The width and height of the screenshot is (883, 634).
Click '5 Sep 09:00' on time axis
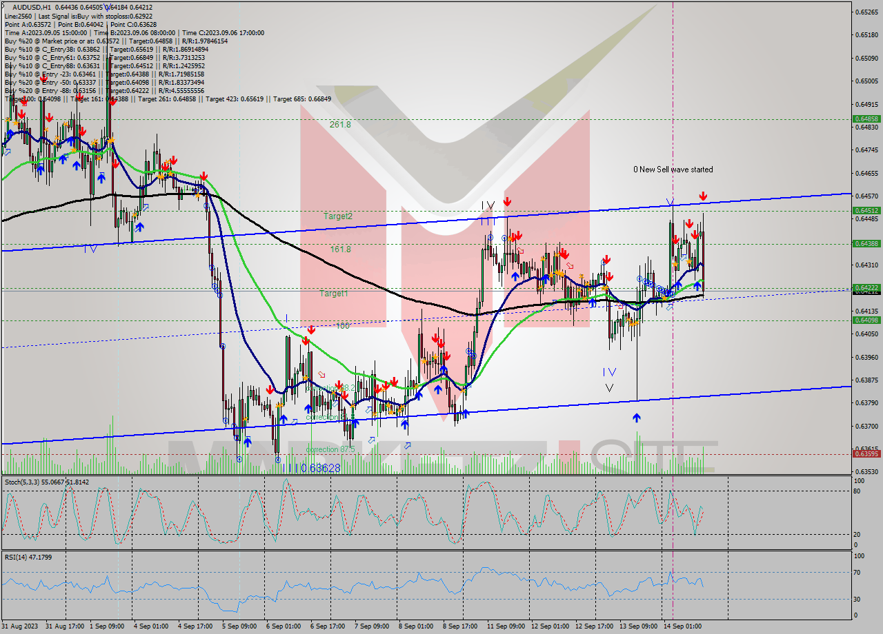pos(239,626)
